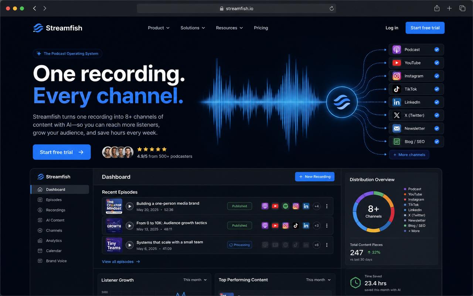The image size is (473, 296).
Task: Expand +6 channels on Systems that scale episode
Action: click(316, 245)
